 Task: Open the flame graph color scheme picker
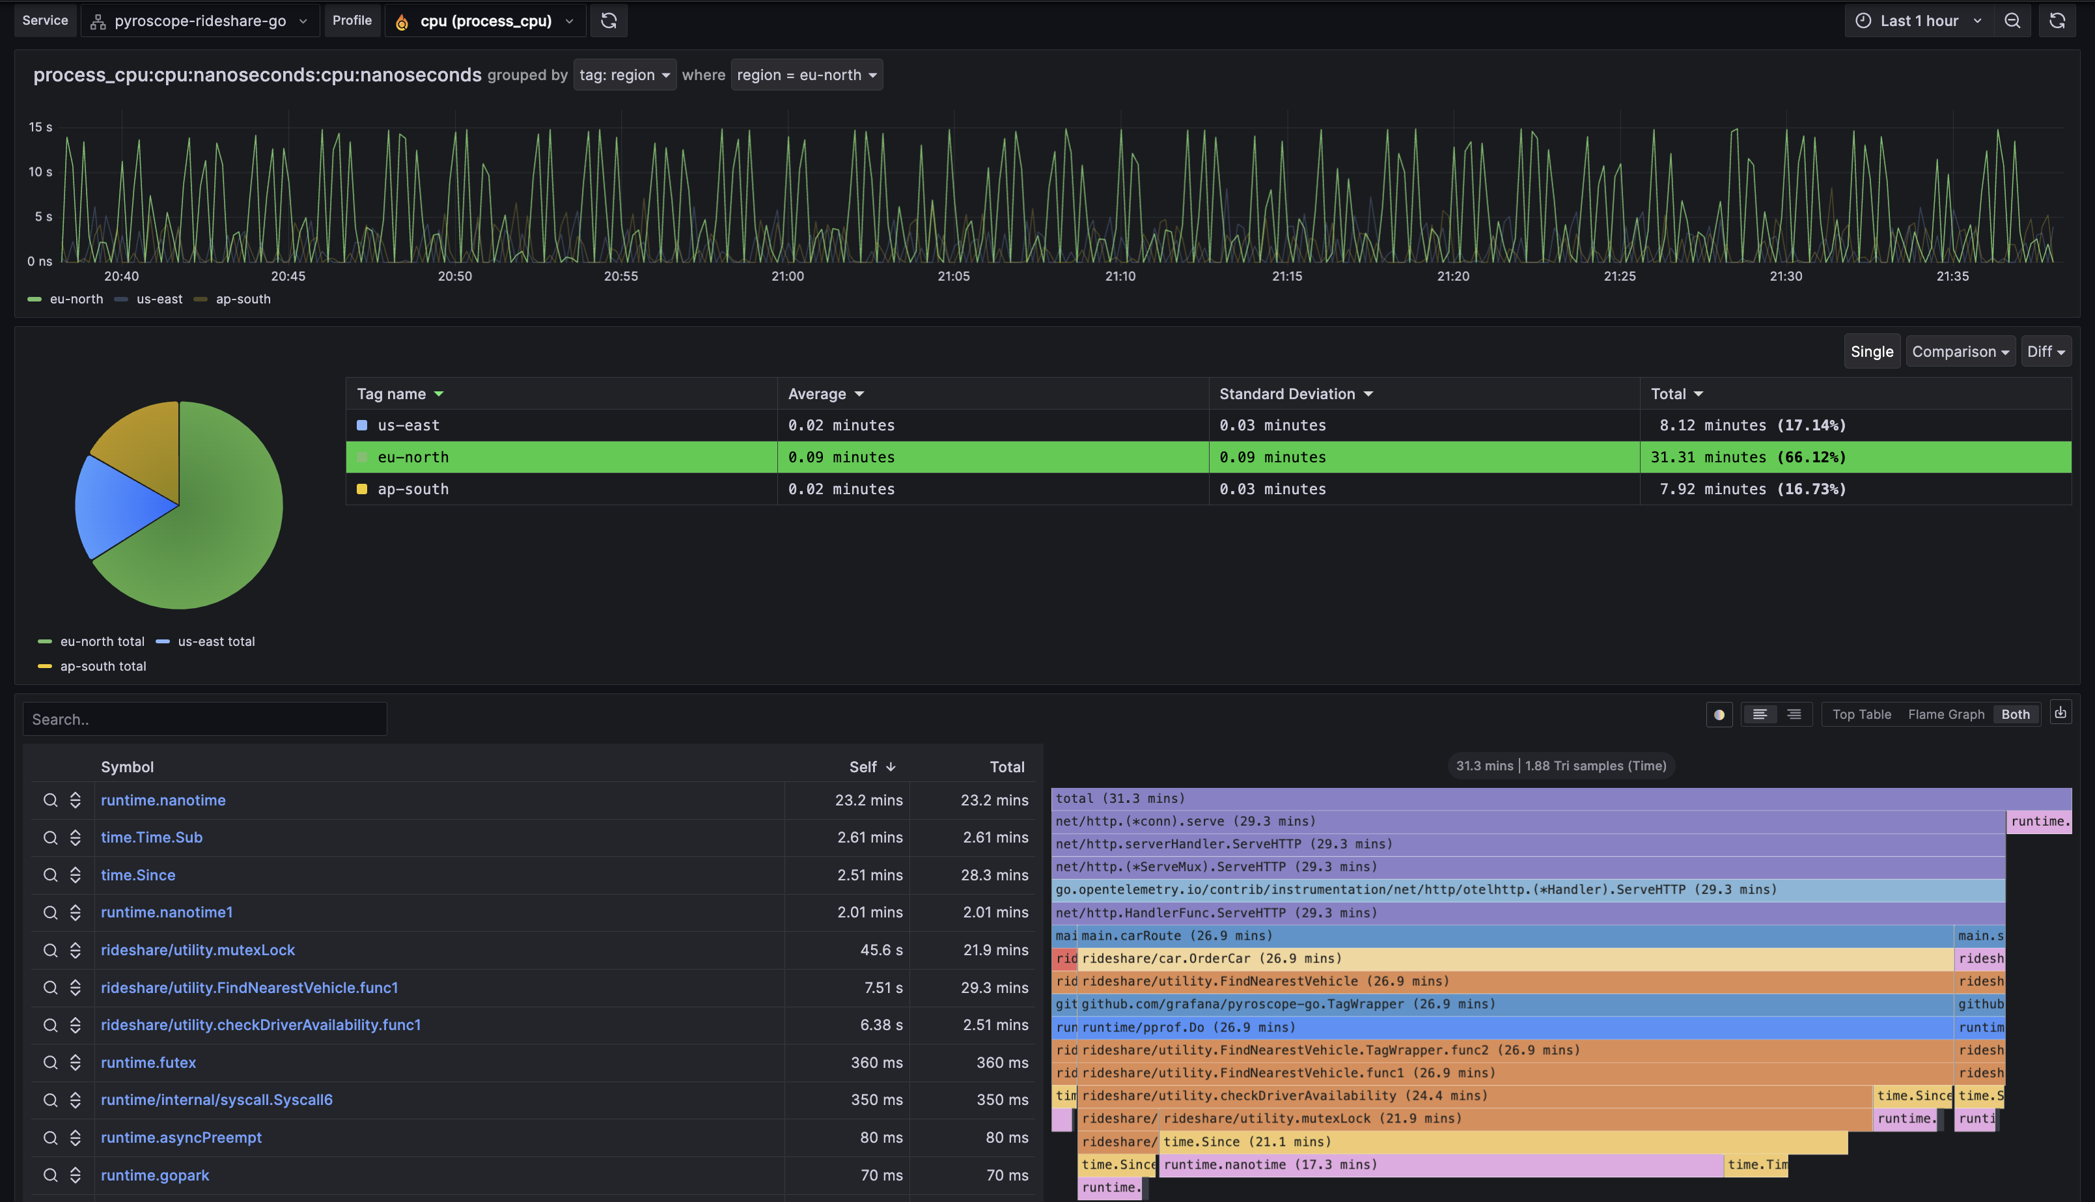[x=1719, y=715]
